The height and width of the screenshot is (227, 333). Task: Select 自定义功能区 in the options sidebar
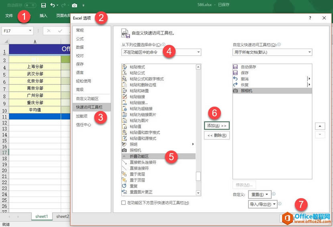87,98
